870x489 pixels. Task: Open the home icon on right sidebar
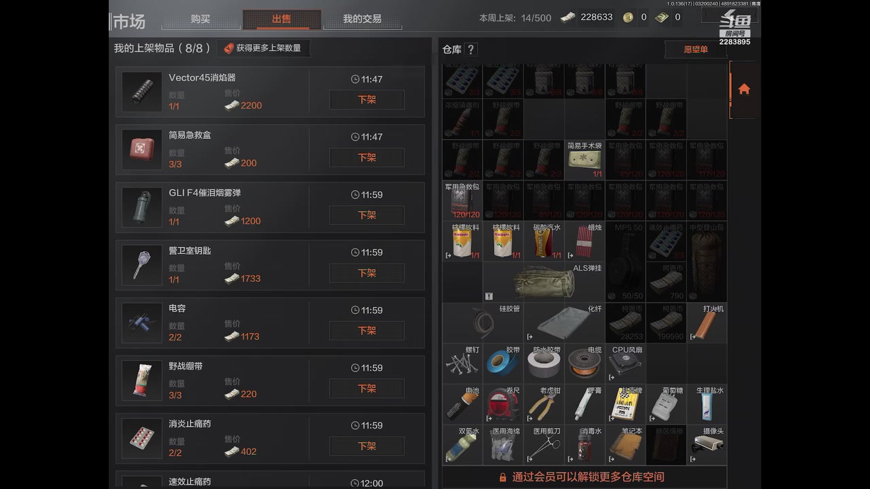(744, 89)
